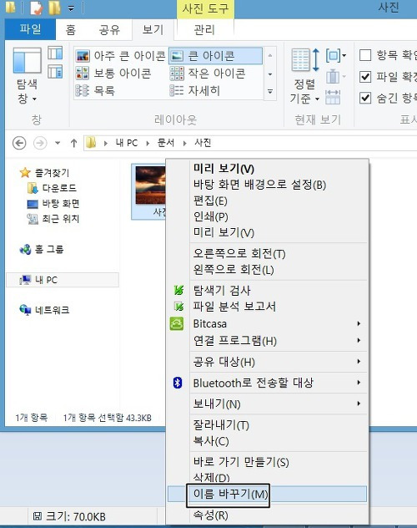Open the 파일 tab

click(x=30, y=29)
